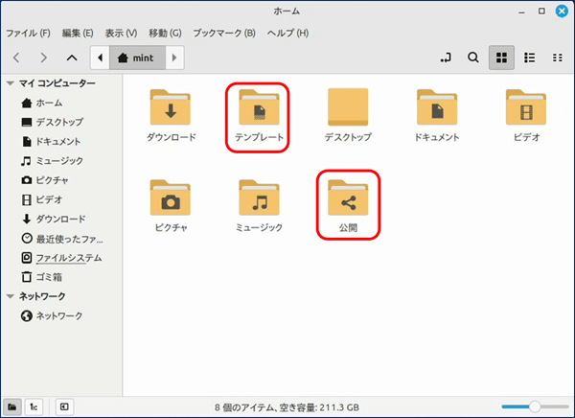The height and width of the screenshot is (418, 575).
Task: Select the ミュージック folder with note icon
Action: click(x=259, y=197)
